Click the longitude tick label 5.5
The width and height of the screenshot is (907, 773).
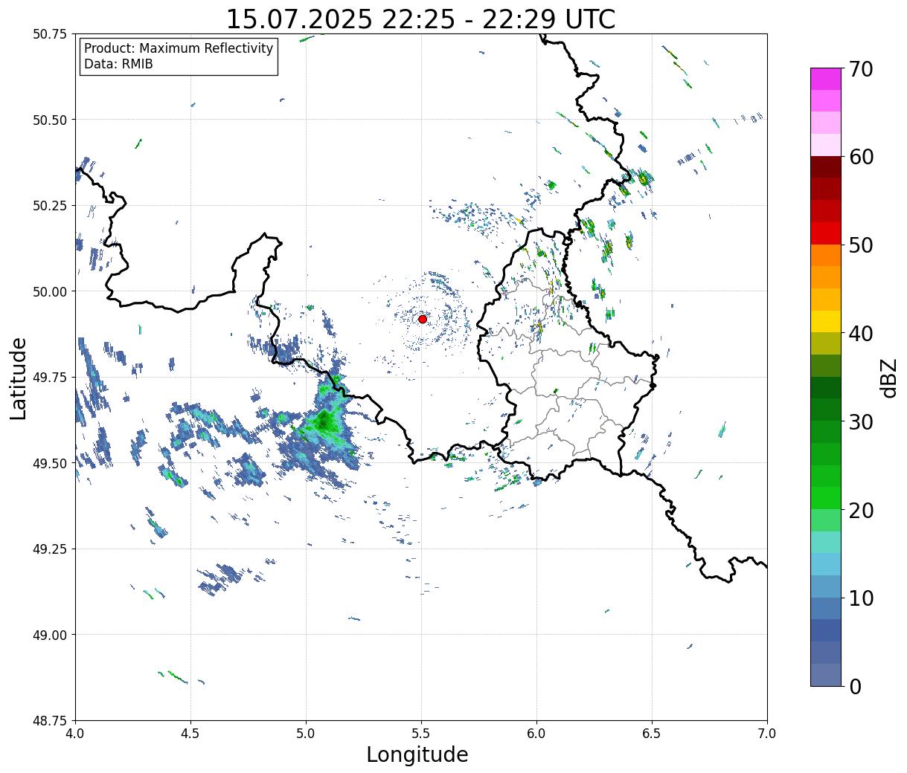pyautogui.click(x=421, y=733)
